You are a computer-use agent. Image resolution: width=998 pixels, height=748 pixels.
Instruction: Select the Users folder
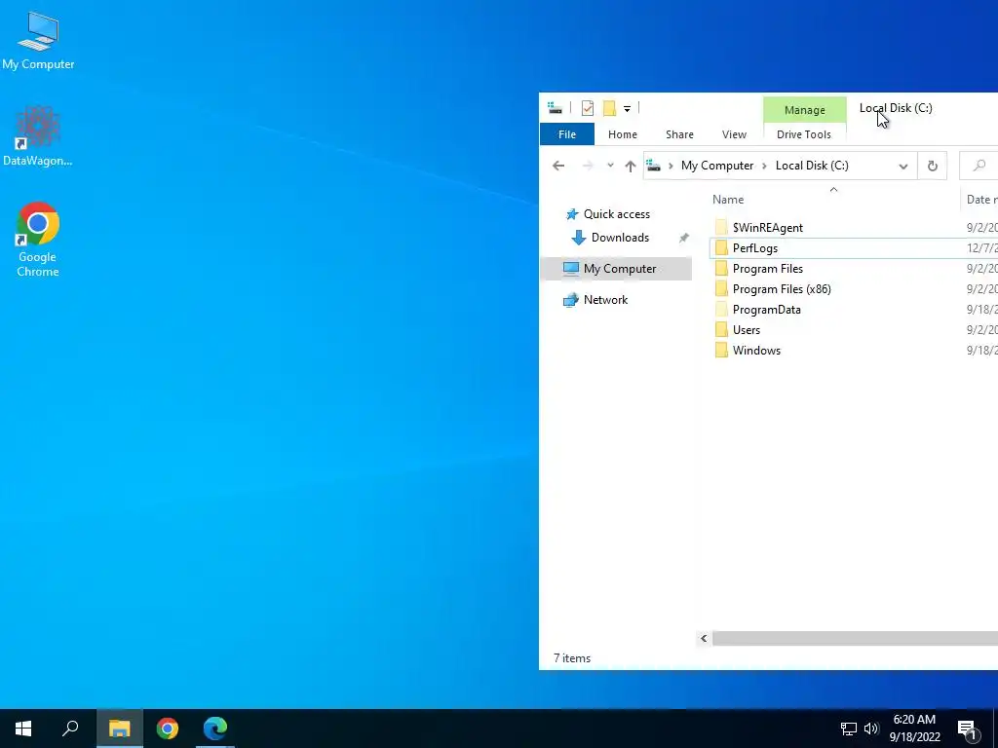[x=746, y=329]
